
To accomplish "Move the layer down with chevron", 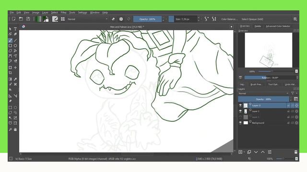I will tap(256, 152).
